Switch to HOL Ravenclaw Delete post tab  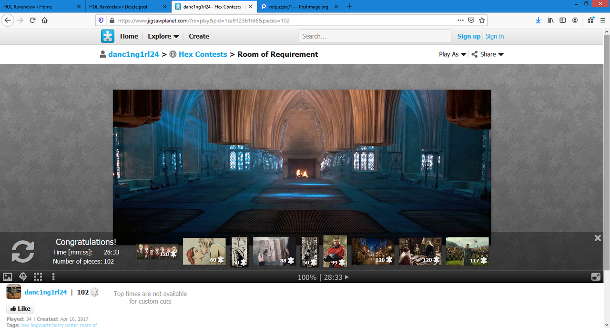pyautogui.click(x=128, y=7)
